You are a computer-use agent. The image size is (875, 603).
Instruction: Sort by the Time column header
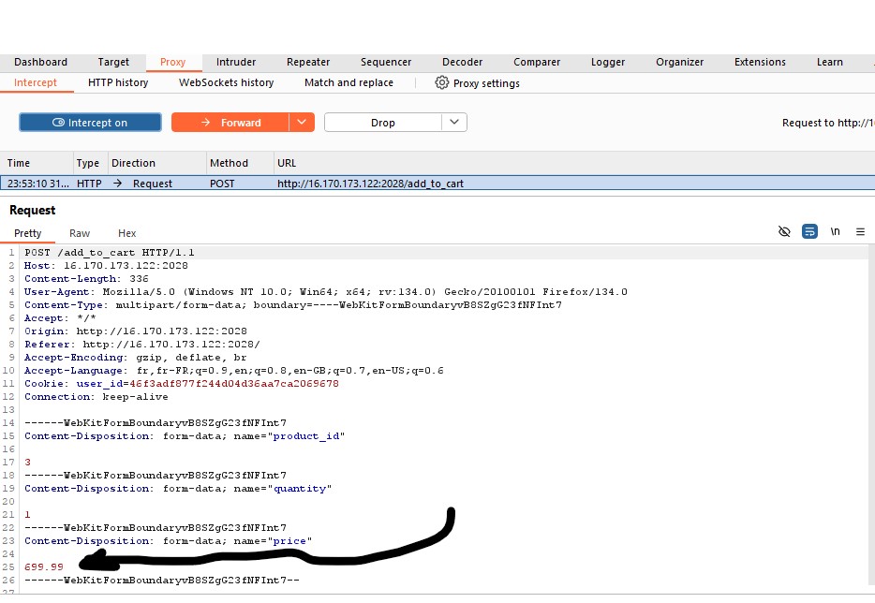click(x=19, y=163)
